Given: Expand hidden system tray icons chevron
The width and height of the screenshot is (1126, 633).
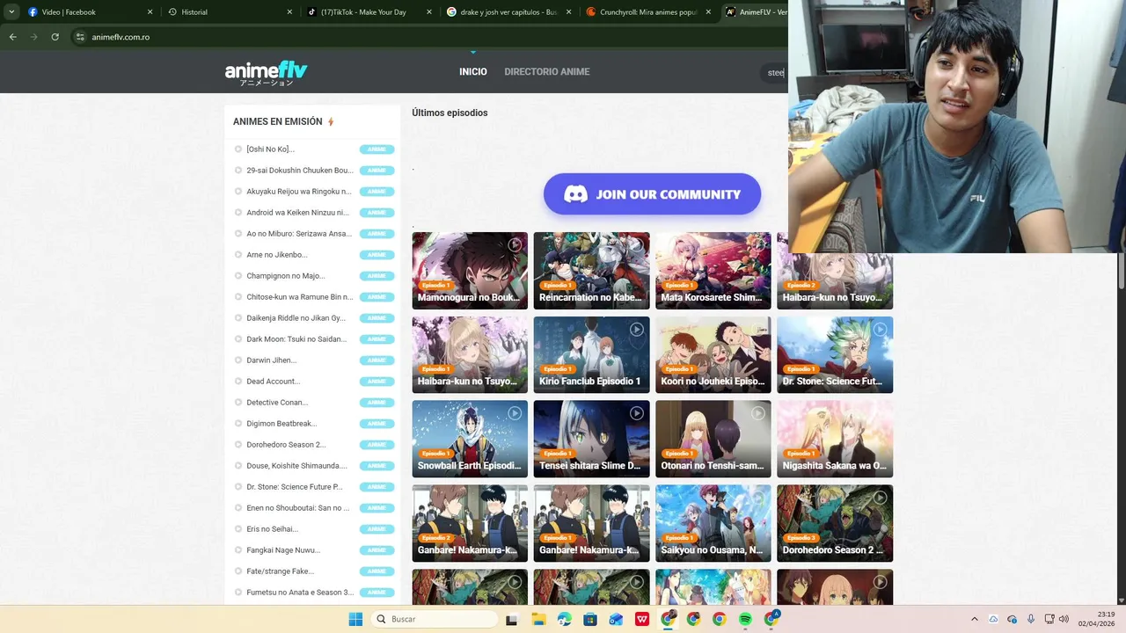Looking at the screenshot, I should coord(974,619).
